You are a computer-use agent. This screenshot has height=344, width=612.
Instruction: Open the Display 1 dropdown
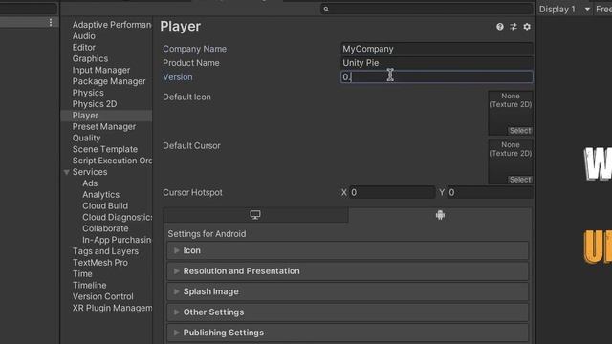click(x=565, y=9)
